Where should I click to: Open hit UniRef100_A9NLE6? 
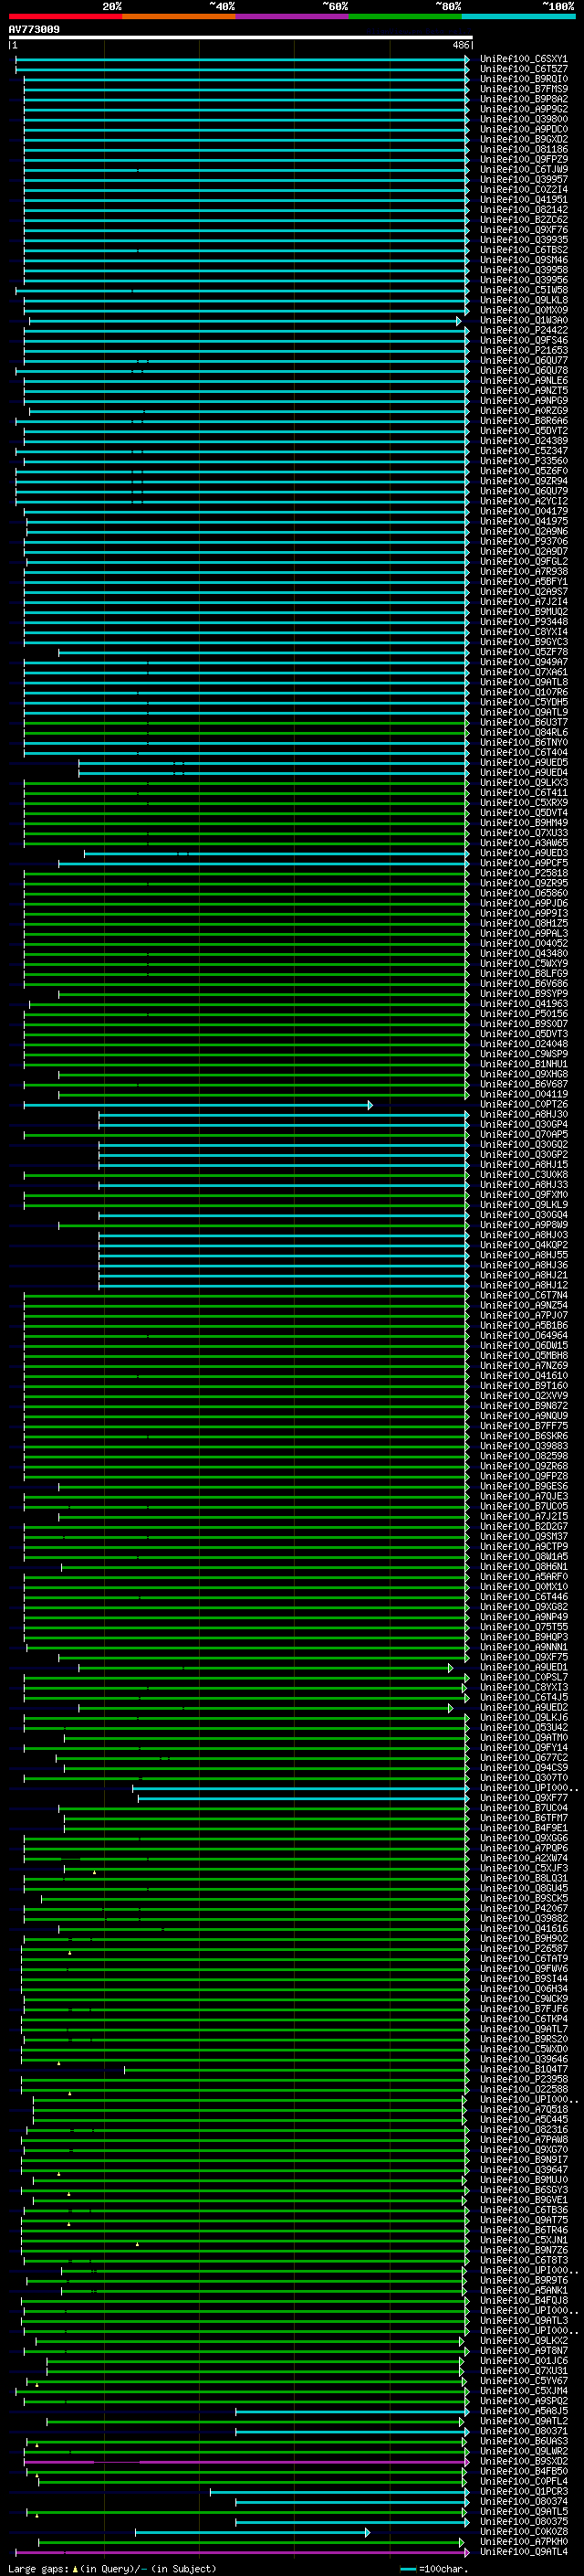[523, 381]
